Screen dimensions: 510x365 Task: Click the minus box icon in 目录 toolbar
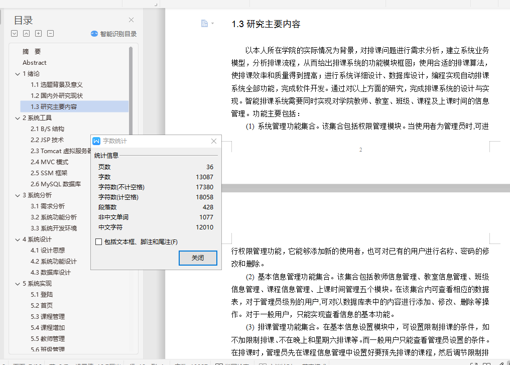pyautogui.click(x=50, y=34)
